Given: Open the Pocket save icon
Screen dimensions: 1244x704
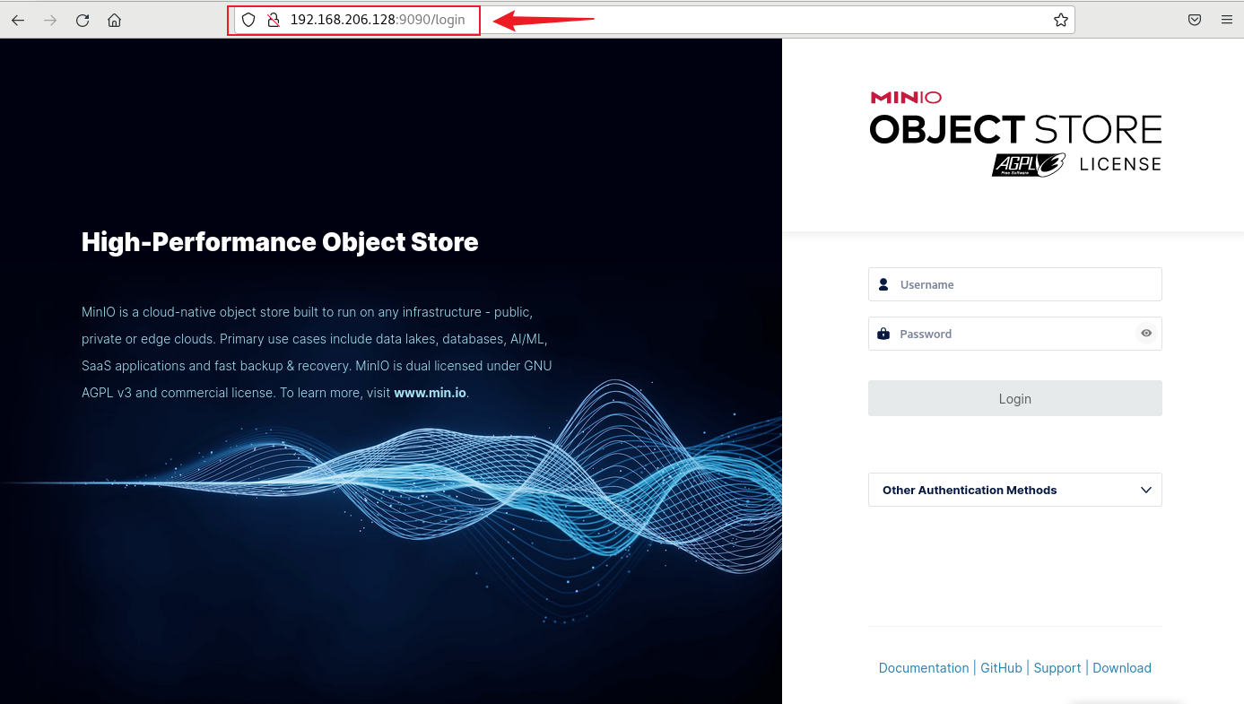Looking at the screenshot, I should pos(1195,20).
